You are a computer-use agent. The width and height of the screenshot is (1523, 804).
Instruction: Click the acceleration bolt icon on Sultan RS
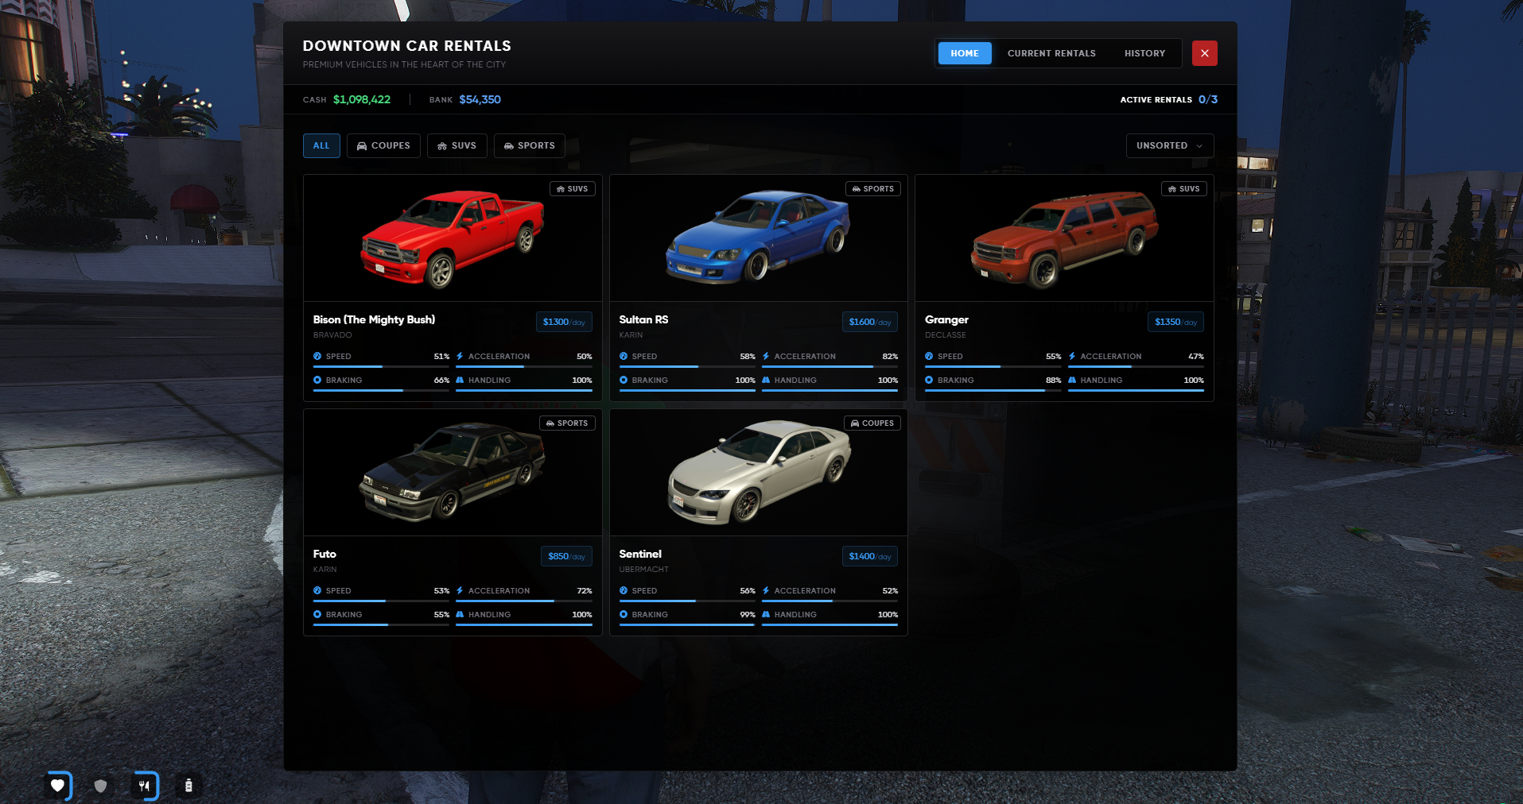pos(766,356)
